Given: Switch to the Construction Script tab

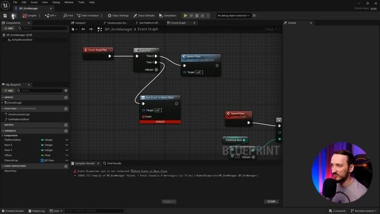Looking at the screenshot, I should coord(115,23).
